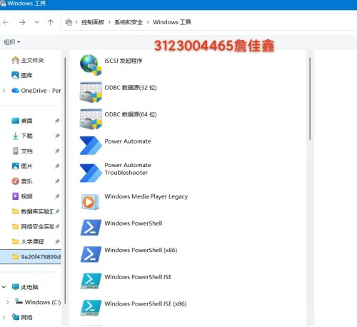Image resolution: width=357 pixels, height=327 pixels.
Task: Open the iSCSI initiator tool icon
Action: coord(91,65)
